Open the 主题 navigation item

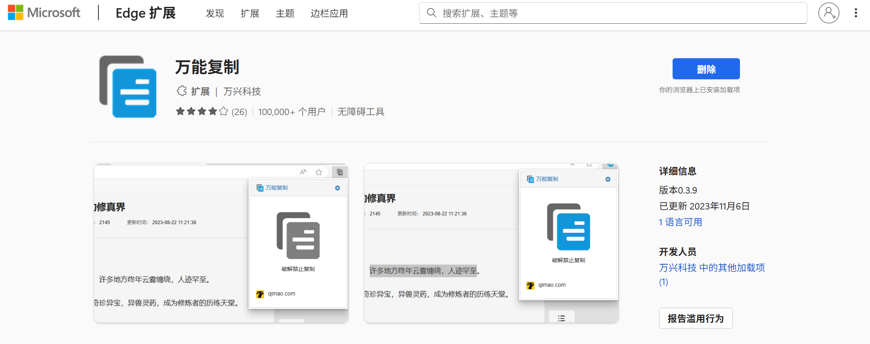pos(285,13)
